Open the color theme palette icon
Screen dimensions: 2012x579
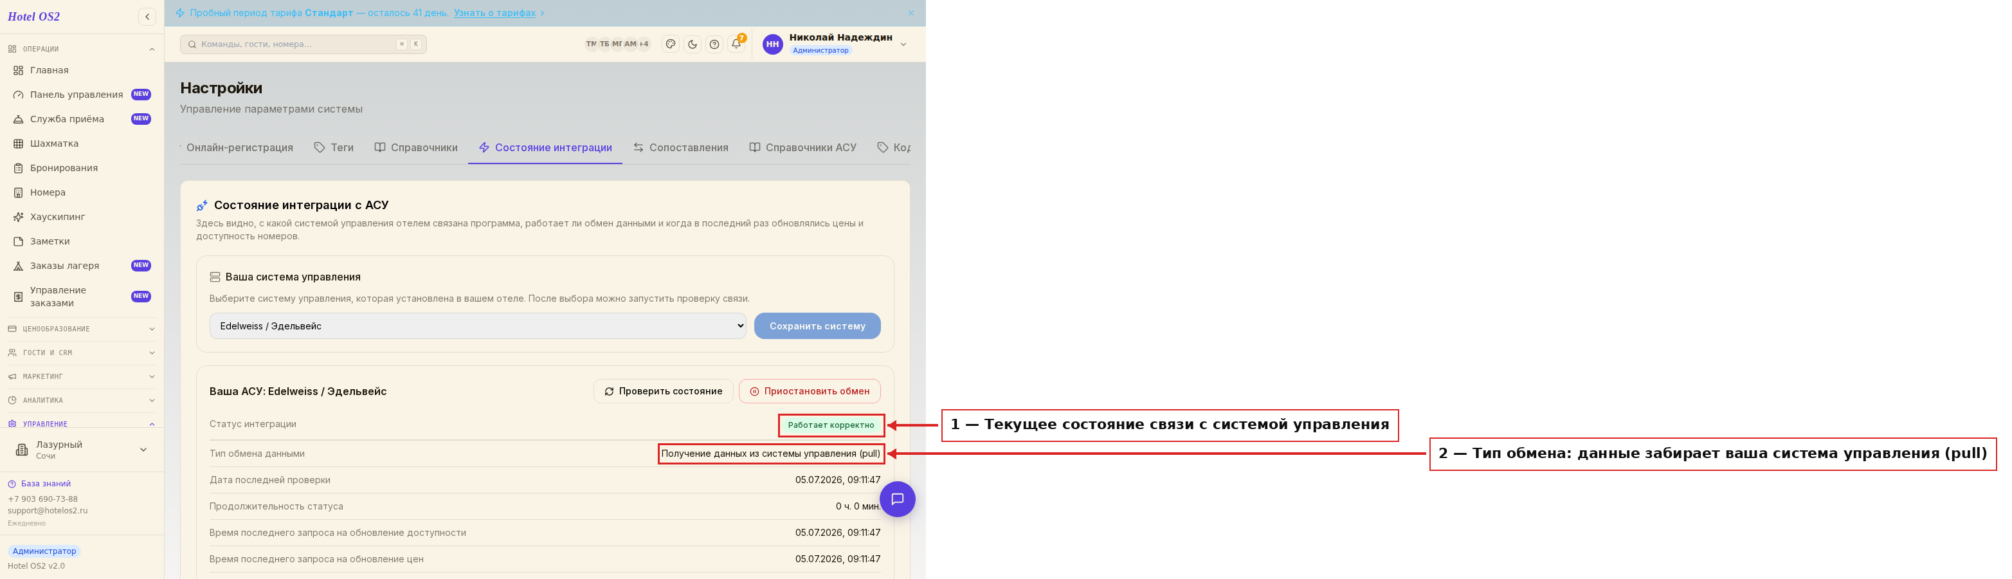pyautogui.click(x=670, y=44)
